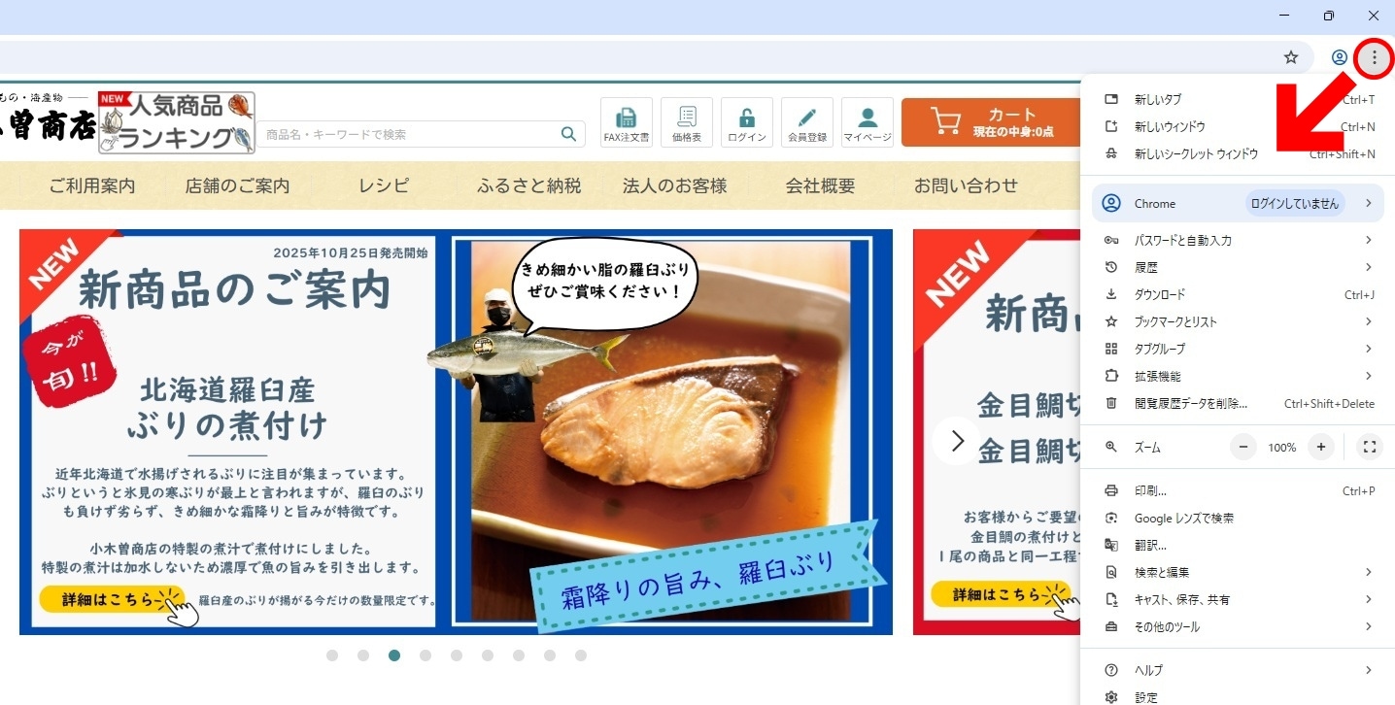Screen dimensions: 1395x705
Task: Click the bookmark star in the address bar
Action: click(1290, 57)
